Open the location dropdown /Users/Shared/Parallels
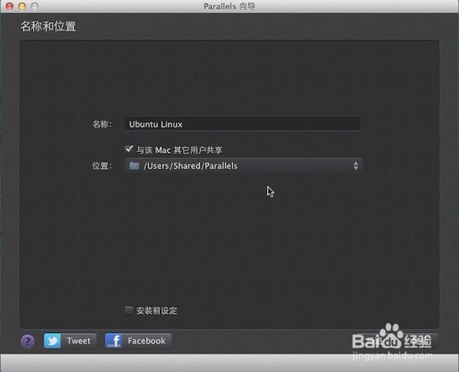459x372 pixels. 243,166
